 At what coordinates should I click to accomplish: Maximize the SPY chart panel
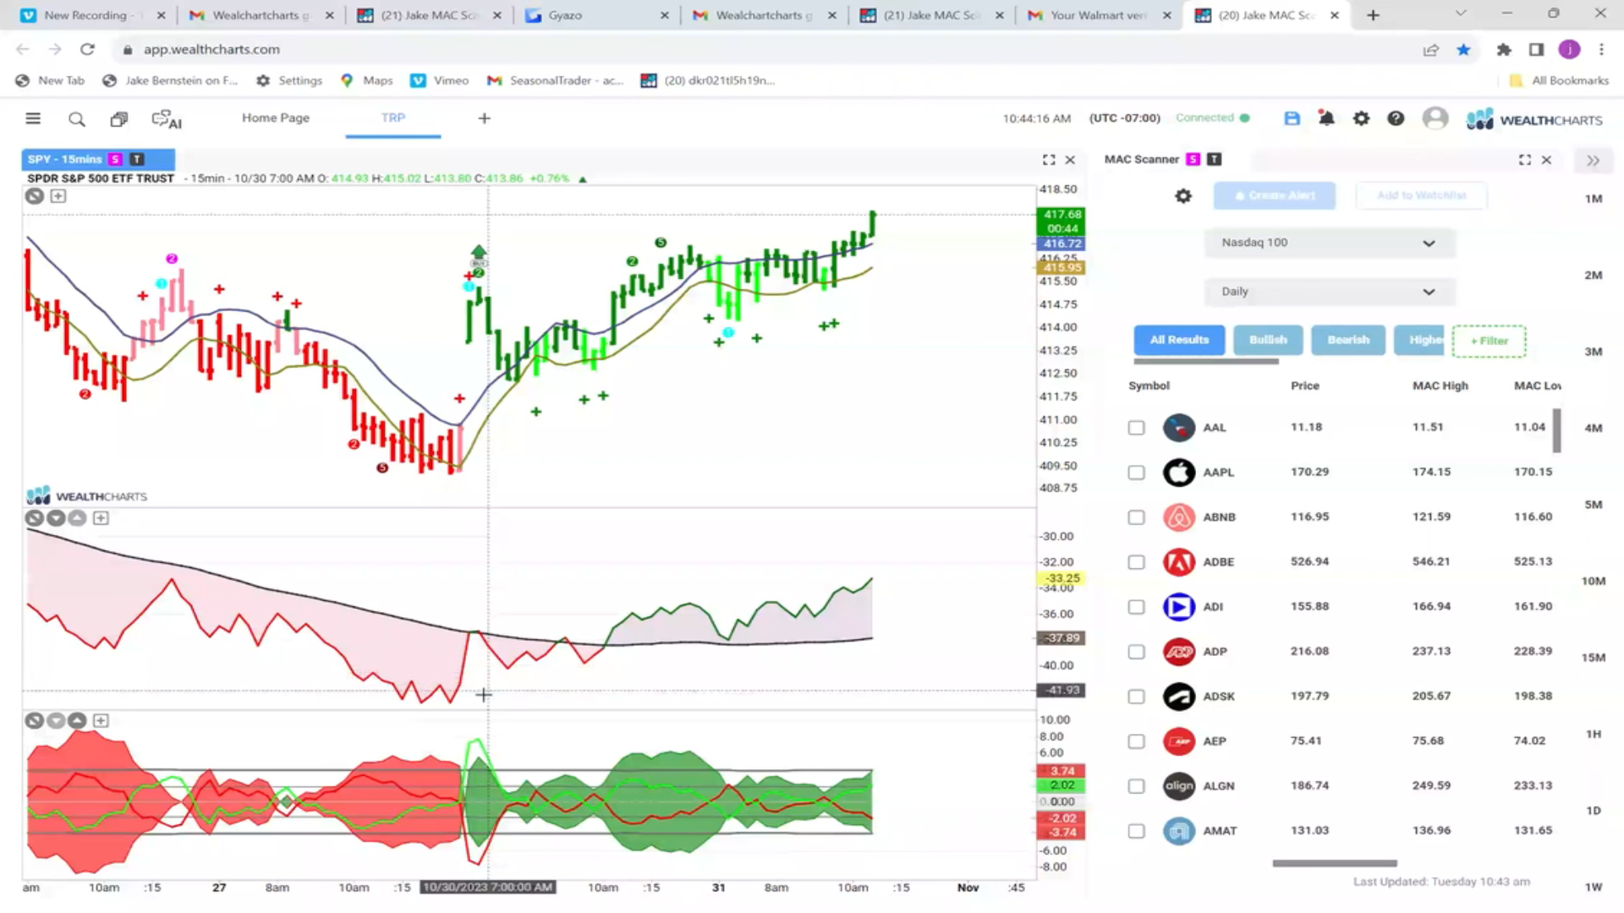point(1049,160)
